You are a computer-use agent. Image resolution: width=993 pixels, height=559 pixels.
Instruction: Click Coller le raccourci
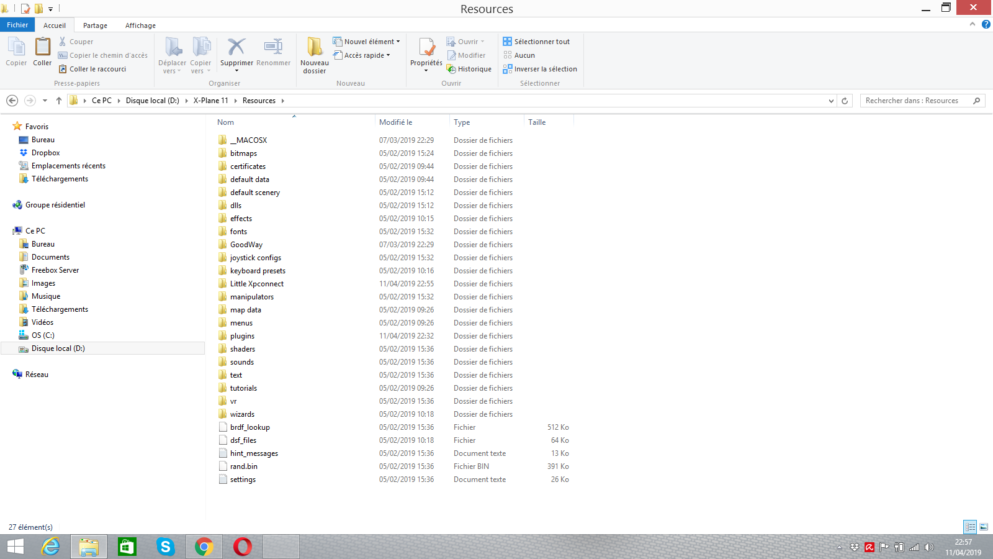pyautogui.click(x=92, y=69)
